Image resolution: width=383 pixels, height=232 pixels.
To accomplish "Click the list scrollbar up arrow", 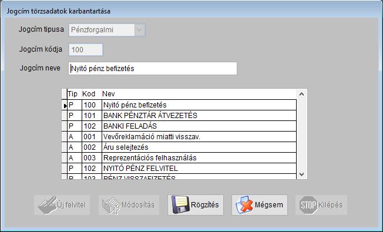I will click(x=302, y=94).
